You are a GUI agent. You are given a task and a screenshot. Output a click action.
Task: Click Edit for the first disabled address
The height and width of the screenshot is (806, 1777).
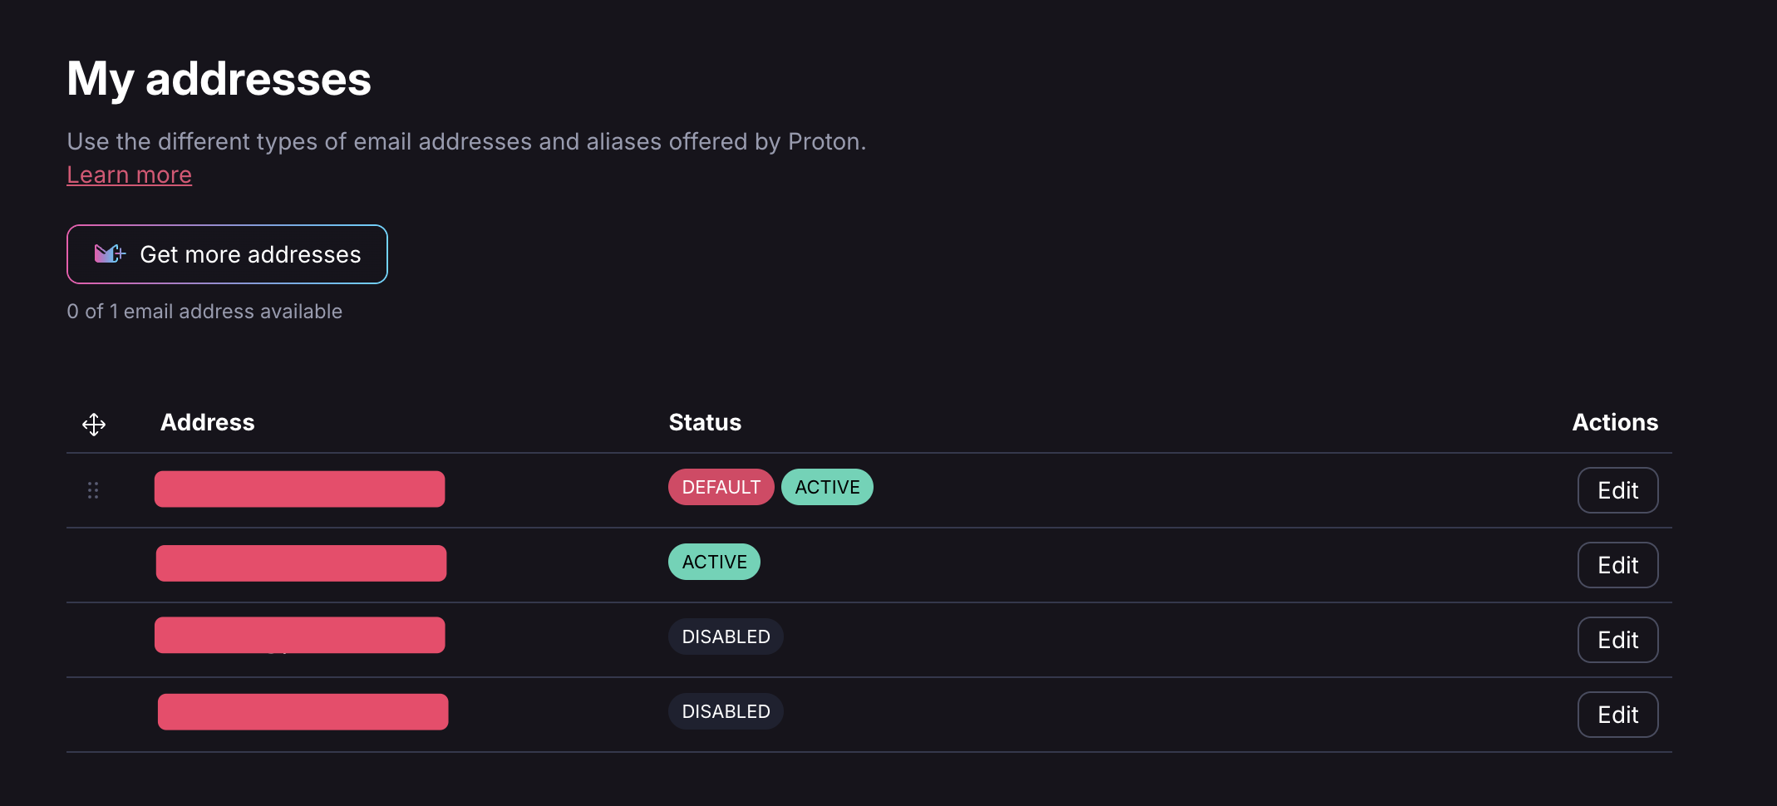click(x=1617, y=640)
